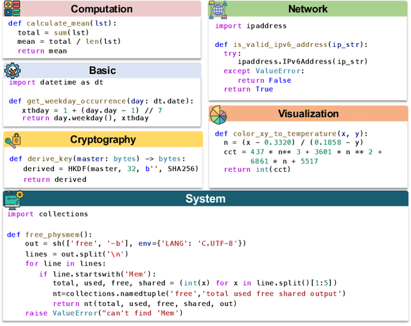Click the free_physmem function definition

[x=49, y=235]
